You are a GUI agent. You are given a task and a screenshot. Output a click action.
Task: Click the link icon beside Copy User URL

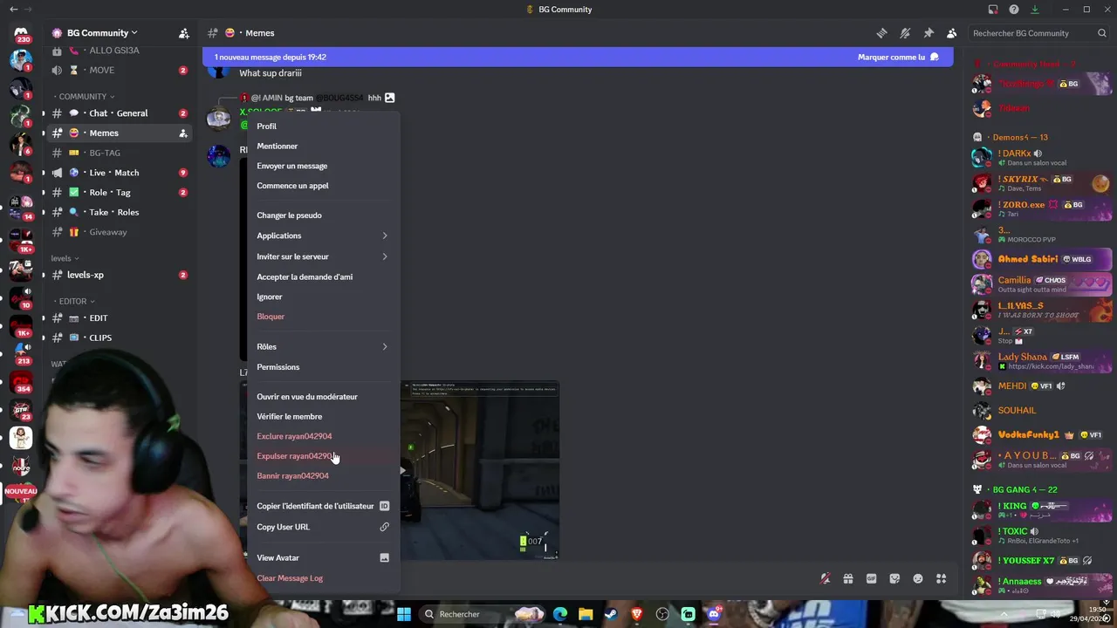384,527
